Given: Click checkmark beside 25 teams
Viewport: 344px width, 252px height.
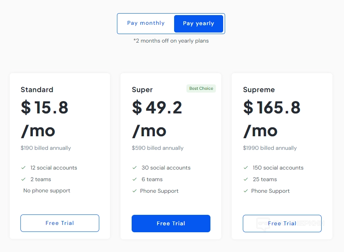Looking at the screenshot, I should pos(246,179).
